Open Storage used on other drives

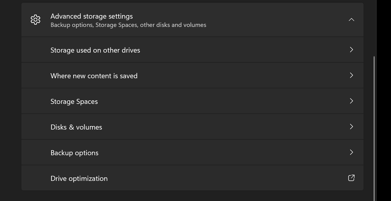[95, 50]
